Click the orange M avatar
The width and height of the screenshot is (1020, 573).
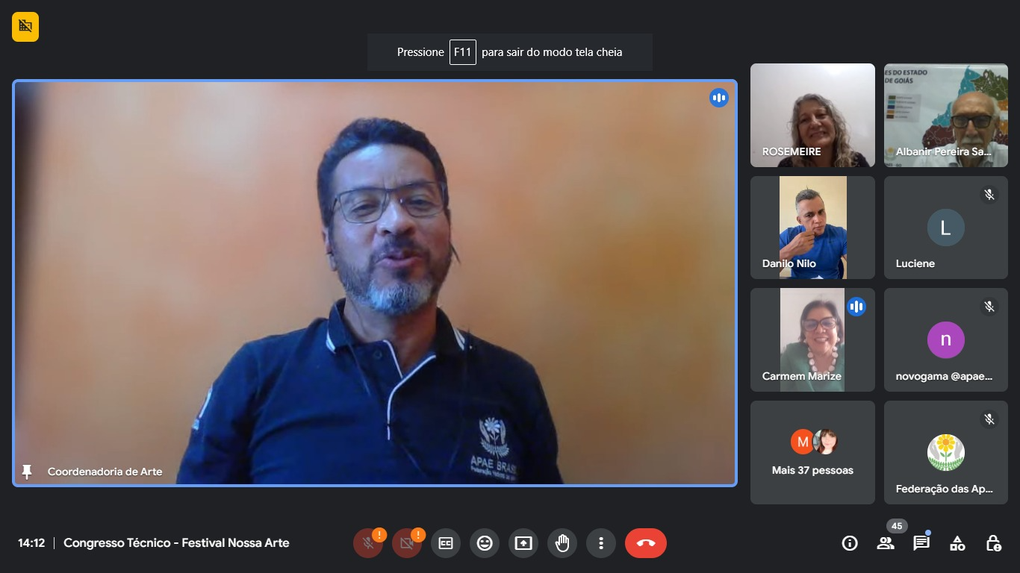click(803, 442)
